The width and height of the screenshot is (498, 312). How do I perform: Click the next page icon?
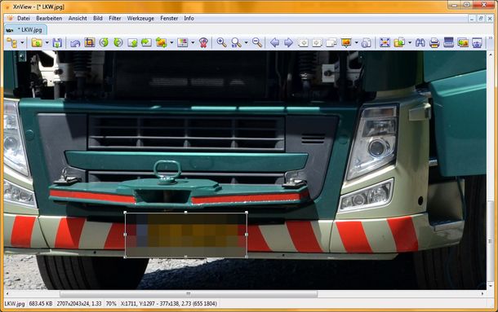pyautogui.click(x=317, y=42)
